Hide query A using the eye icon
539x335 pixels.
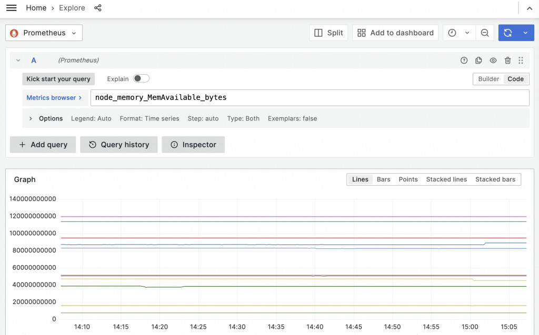tap(493, 60)
